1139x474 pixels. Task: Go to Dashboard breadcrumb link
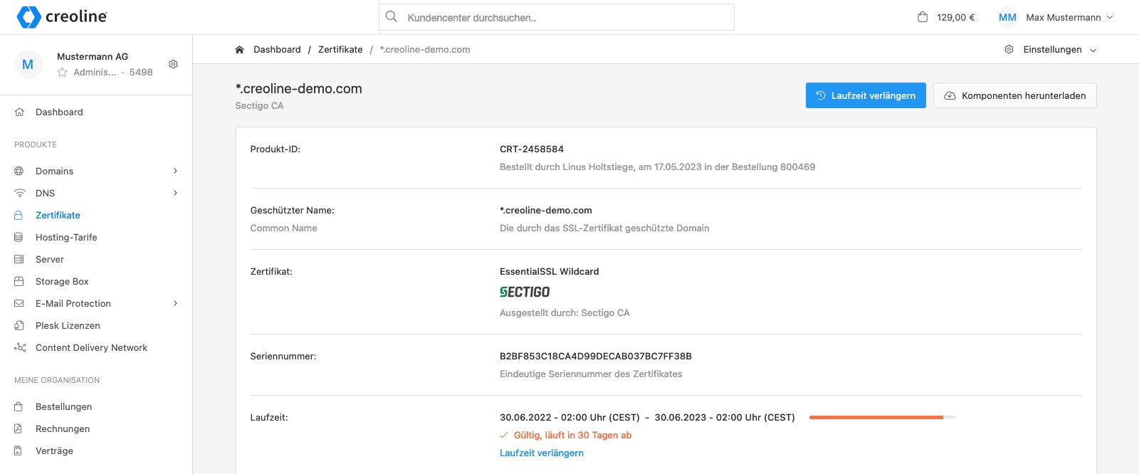coord(277,49)
